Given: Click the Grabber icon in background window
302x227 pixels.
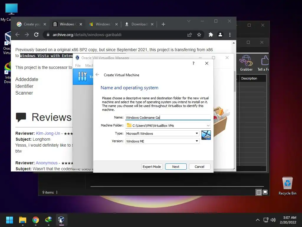Looking at the screenshot, I should coord(246,63).
